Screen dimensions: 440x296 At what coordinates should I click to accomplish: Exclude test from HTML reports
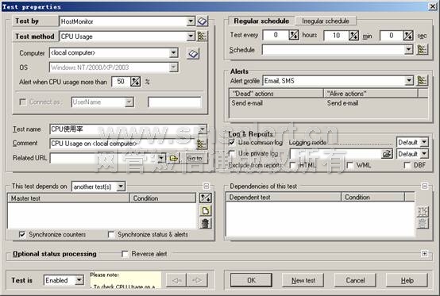293,165
